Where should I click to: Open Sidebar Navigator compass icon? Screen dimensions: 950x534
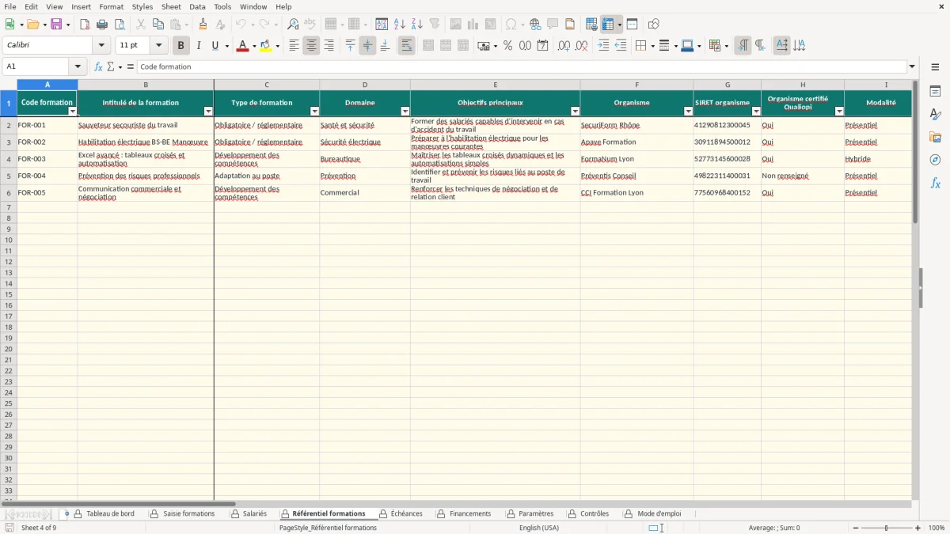tap(935, 160)
